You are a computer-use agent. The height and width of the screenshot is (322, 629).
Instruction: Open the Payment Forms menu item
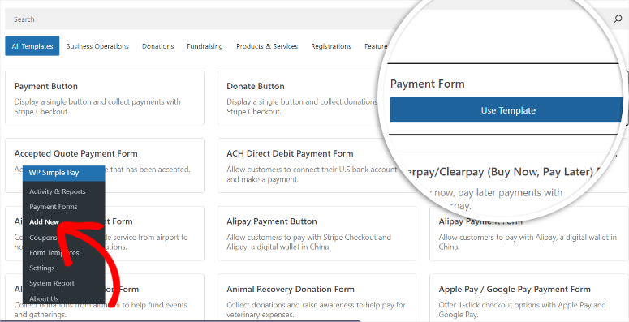click(54, 207)
